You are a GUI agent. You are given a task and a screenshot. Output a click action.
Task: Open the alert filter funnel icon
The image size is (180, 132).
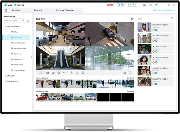click(x=172, y=19)
